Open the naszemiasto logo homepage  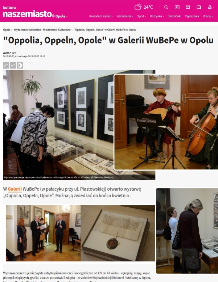(x=27, y=14)
